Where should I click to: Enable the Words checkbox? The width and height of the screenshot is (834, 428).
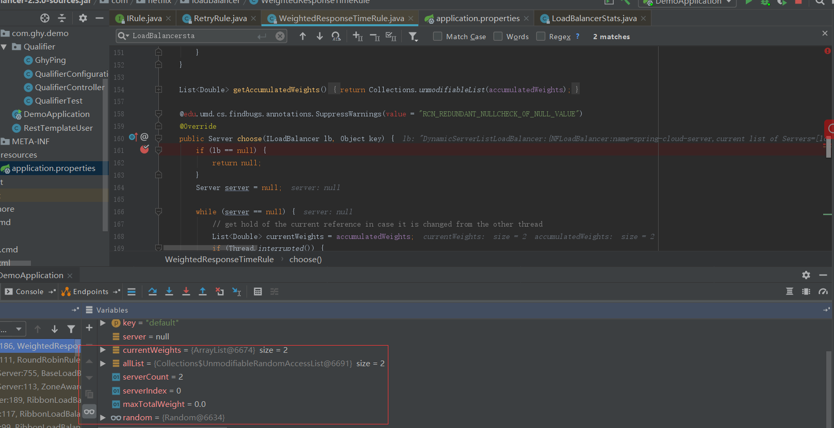point(498,36)
